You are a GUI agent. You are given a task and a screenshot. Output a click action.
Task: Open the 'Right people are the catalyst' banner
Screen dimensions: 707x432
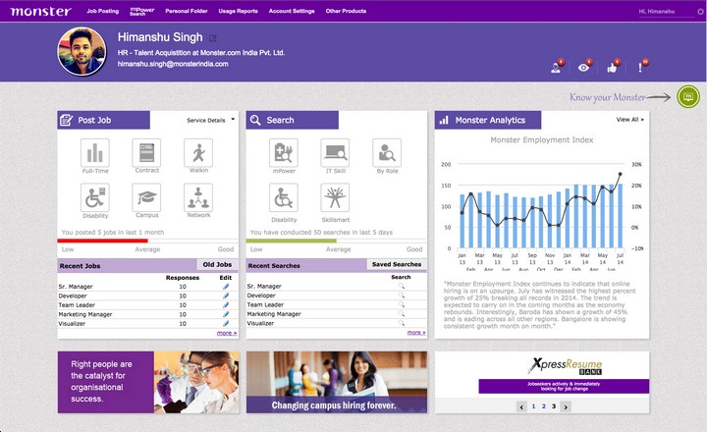(x=148, y=382)
